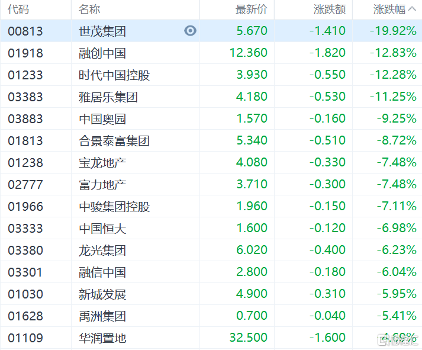Select stock code 01813
422x350 pixels.
coord(25,141)
